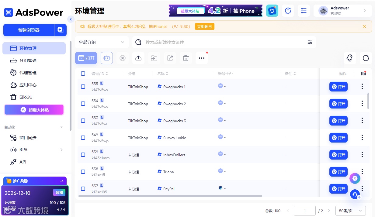Click the blue loop icon in top bar
Image resolution: width=375 pixels, height=217 pixels.
coord(272,11)
